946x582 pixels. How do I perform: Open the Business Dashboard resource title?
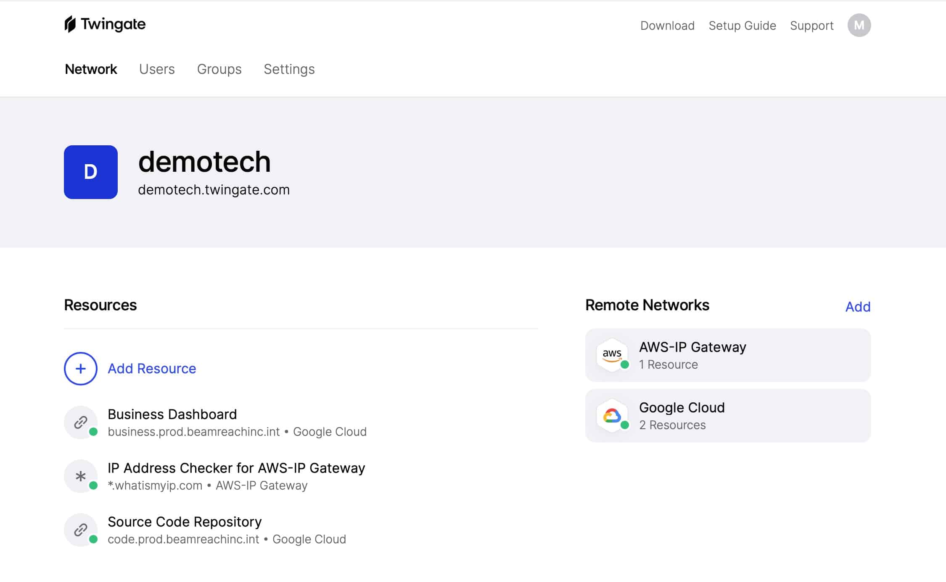click(172, 414)
